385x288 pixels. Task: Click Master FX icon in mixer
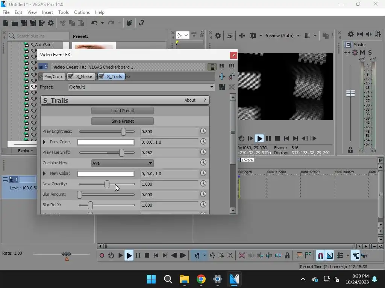(x=347, y=52)
